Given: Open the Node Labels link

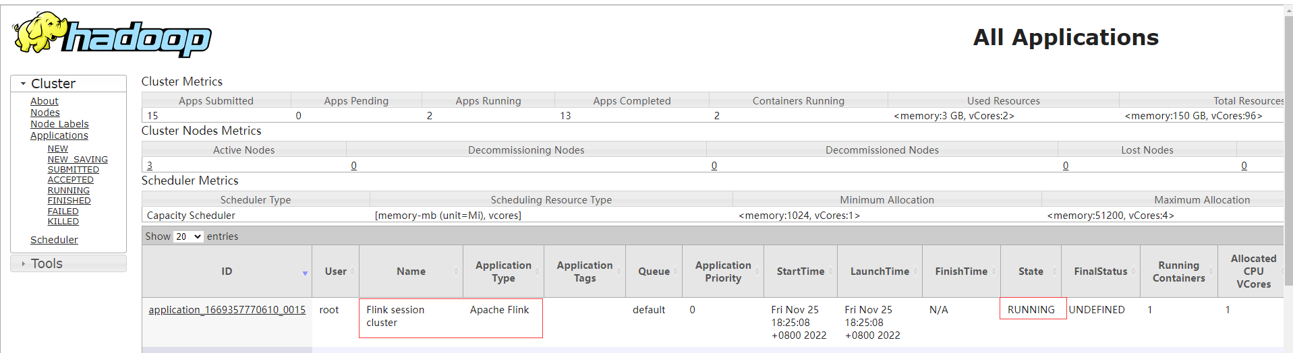Looking at the screenshot, I should (x=59, y=124).
